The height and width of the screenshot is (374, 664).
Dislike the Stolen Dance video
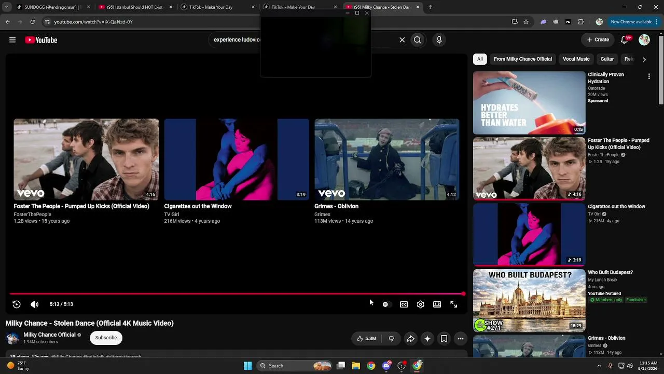[x=392, y=339]
